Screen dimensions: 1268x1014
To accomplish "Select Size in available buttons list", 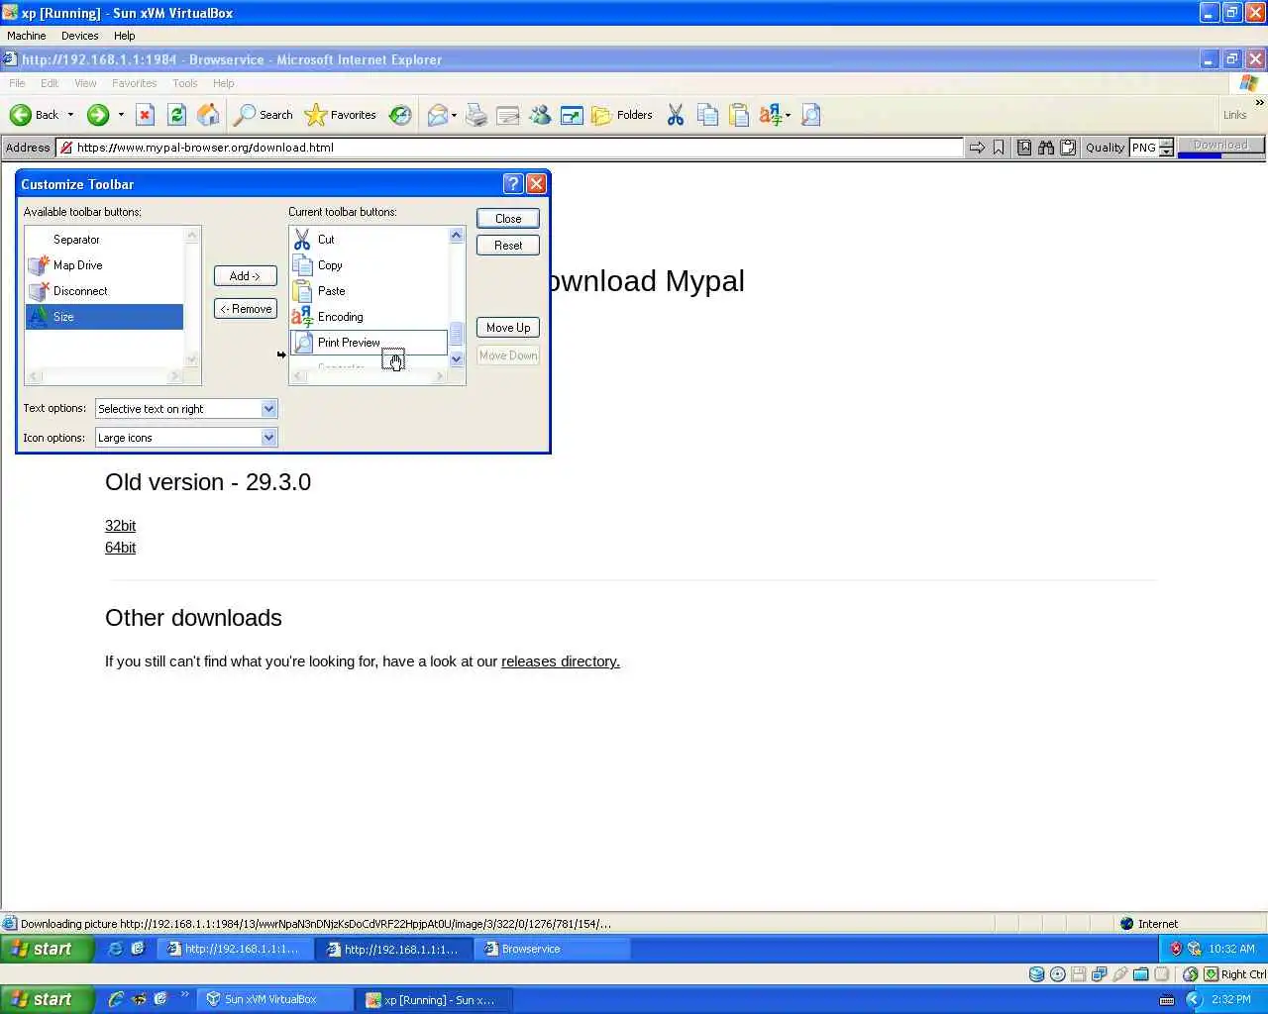I will pos(104,317).
